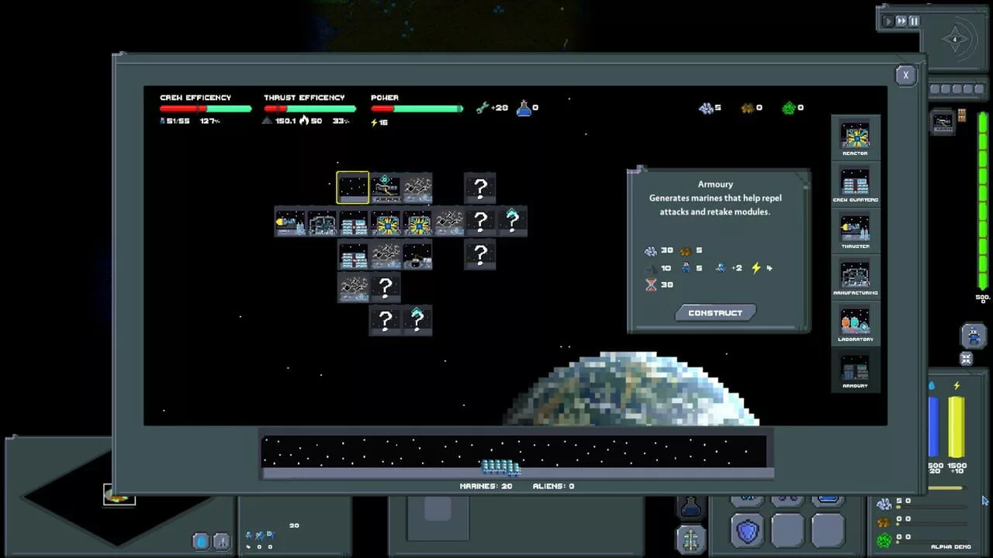Select the yellow-outlined empty slot in the ship grid
The height and width of the screenshot is (558, 993).
point(353,188)
